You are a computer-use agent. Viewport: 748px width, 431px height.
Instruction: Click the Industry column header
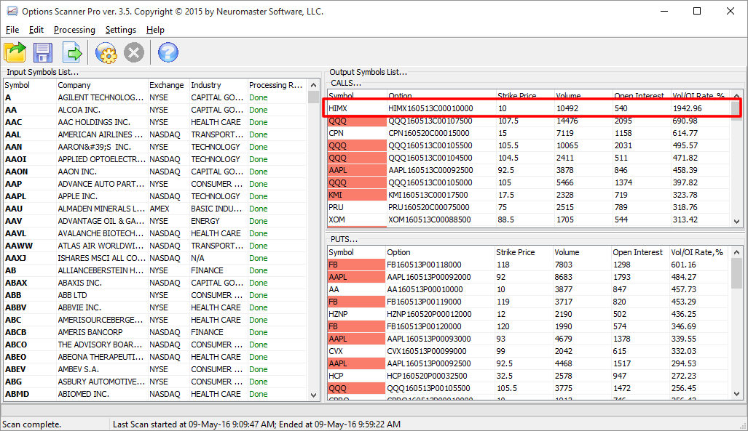coord(218,85)
